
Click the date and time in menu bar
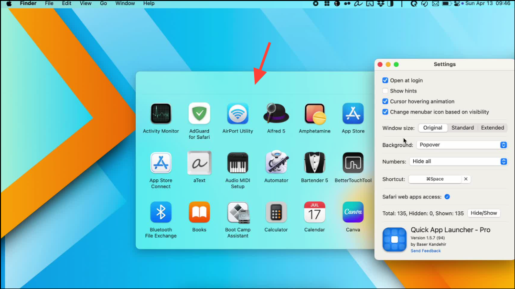pyautogui.click(x=488, y=4)
